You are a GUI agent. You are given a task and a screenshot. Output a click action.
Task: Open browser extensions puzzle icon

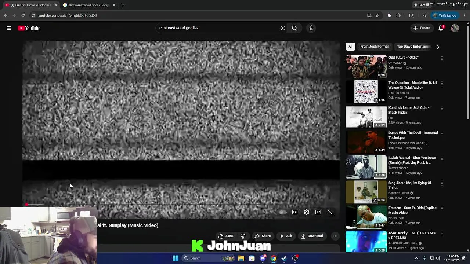coord(398,15)
